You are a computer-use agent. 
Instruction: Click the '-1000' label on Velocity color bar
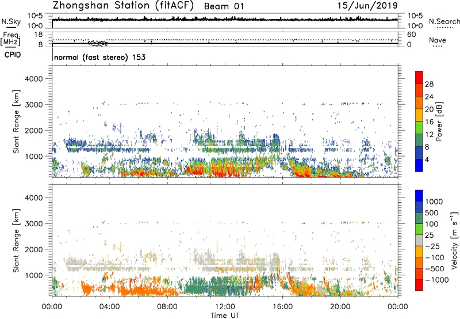pyautogui.click(x=437, y=280)
